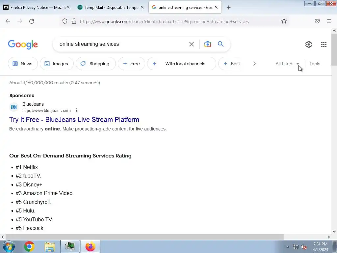Open the Tools options

click(x=315, y=64)
